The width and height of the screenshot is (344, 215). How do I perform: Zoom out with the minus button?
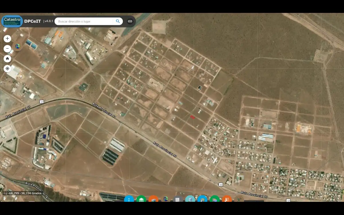(7, 49)
